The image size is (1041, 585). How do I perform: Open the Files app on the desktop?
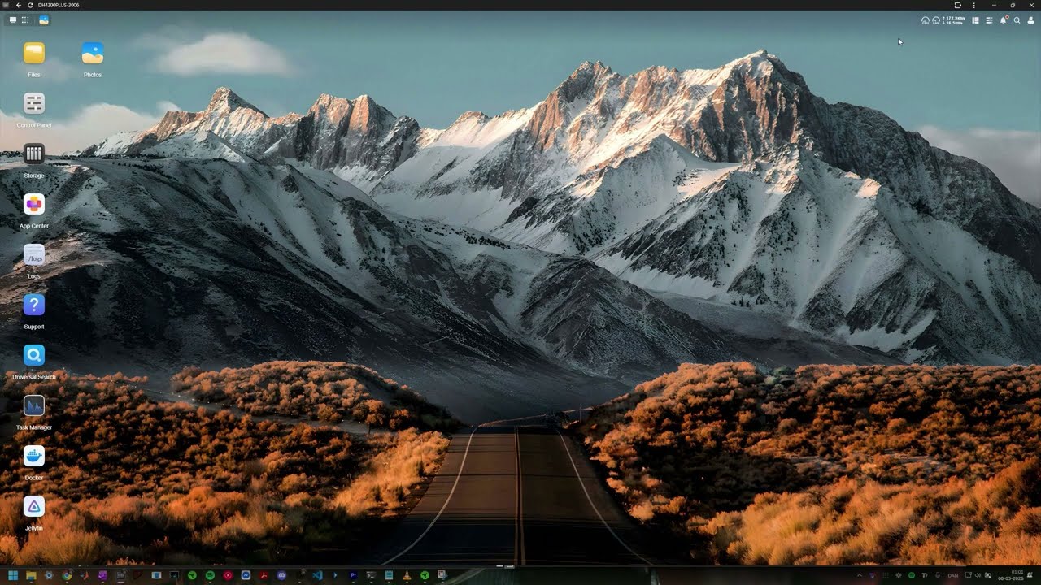coord(34,54)
